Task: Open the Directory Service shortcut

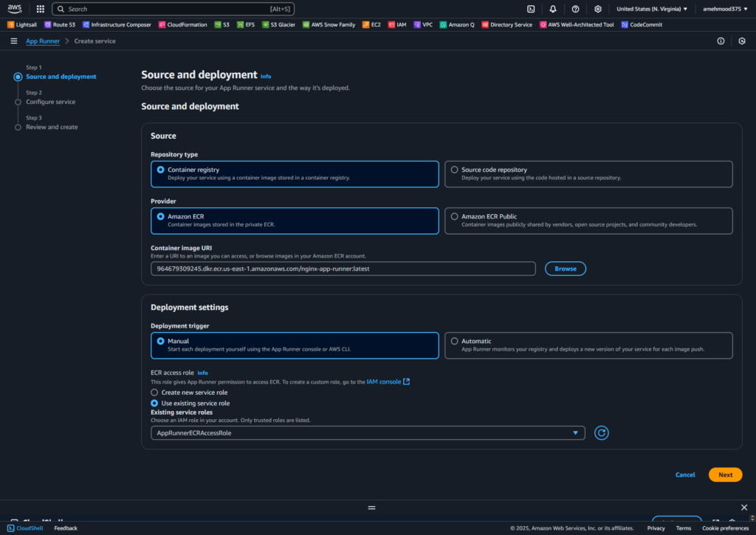Action: (506, 24)
